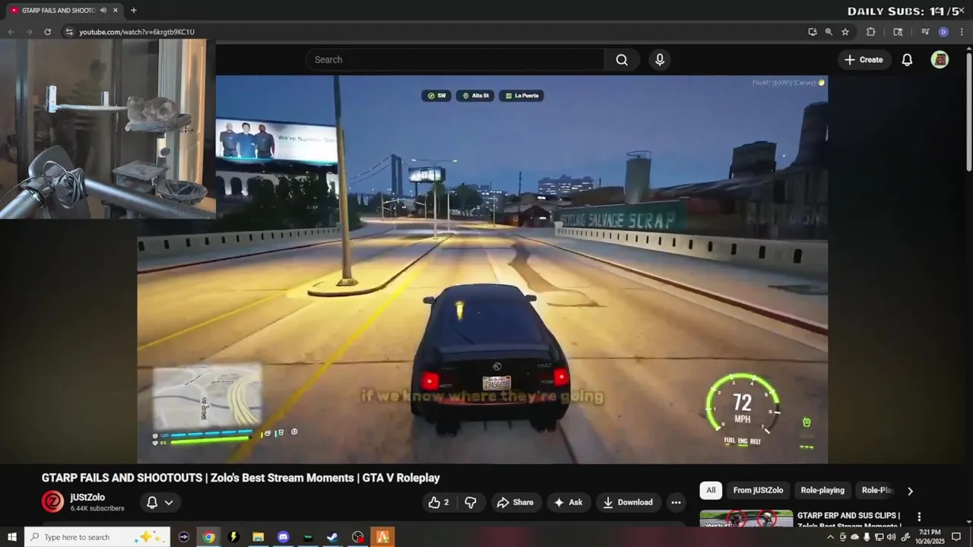Open Chrome from the taskbar
973x547 pixels.
(x=208, y=537)
